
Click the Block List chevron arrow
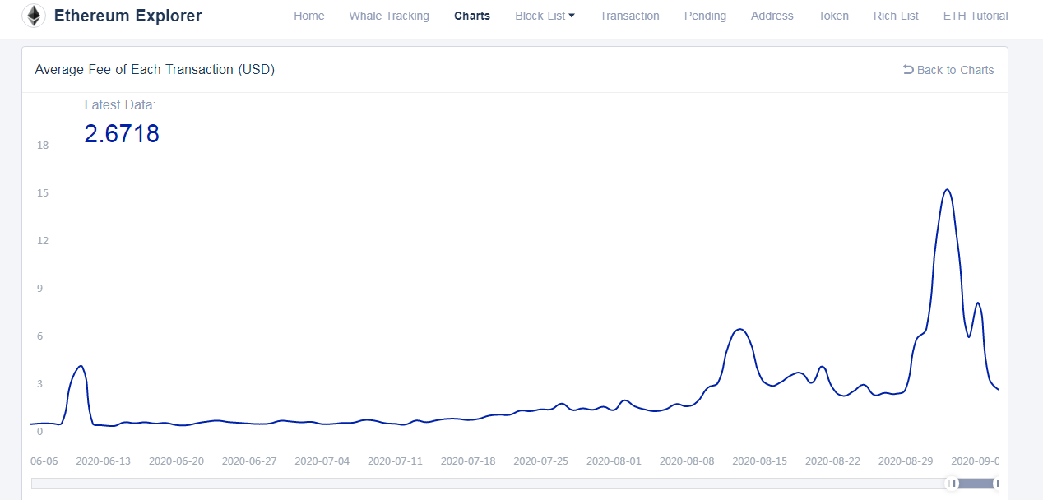[573, 14]
